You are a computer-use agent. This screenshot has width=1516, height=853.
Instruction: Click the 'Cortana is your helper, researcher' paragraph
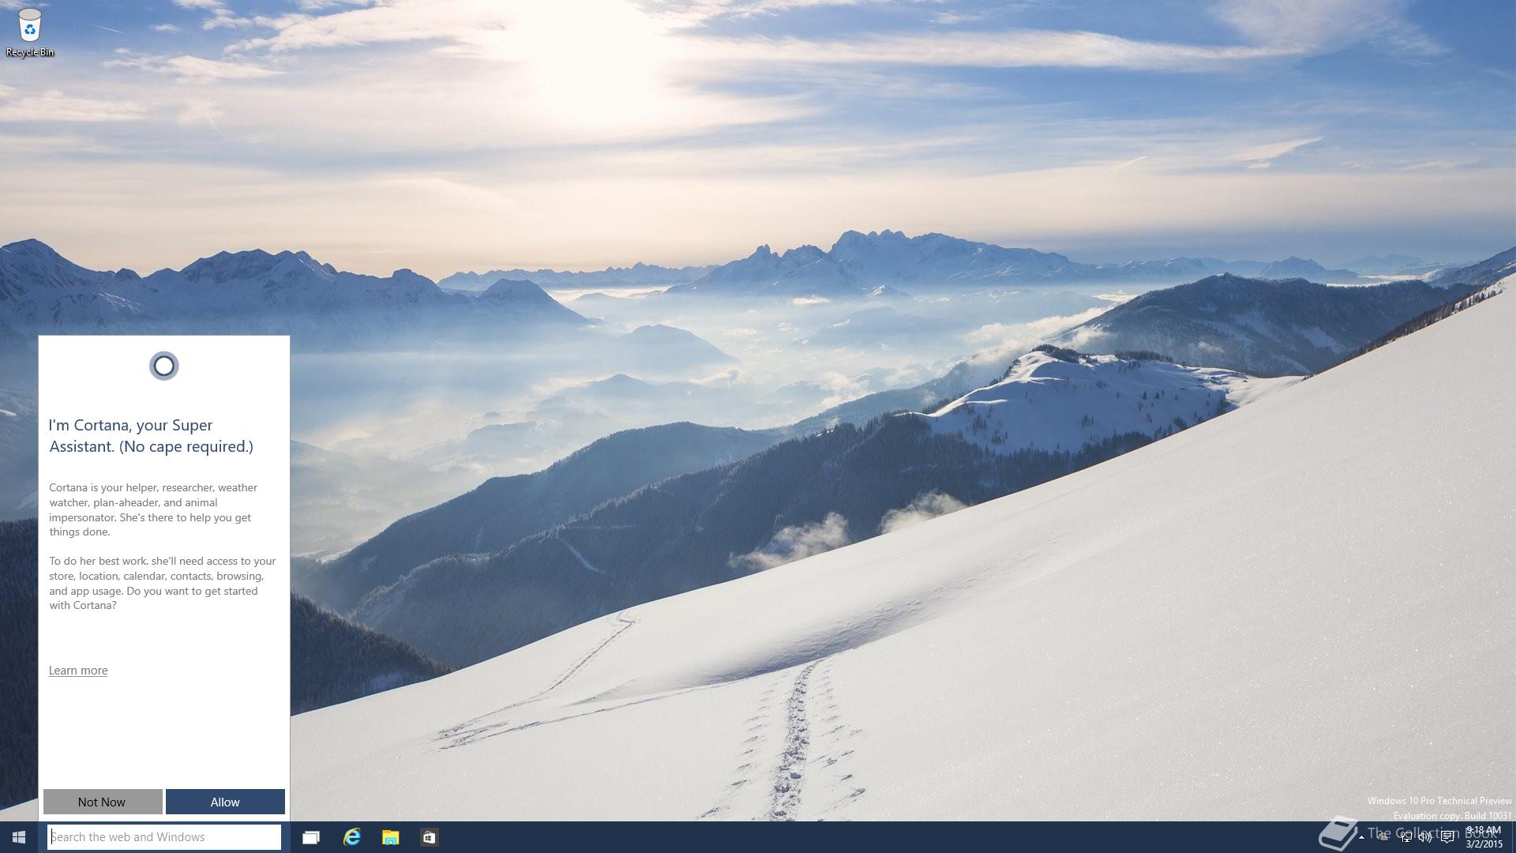click(153, 509)
